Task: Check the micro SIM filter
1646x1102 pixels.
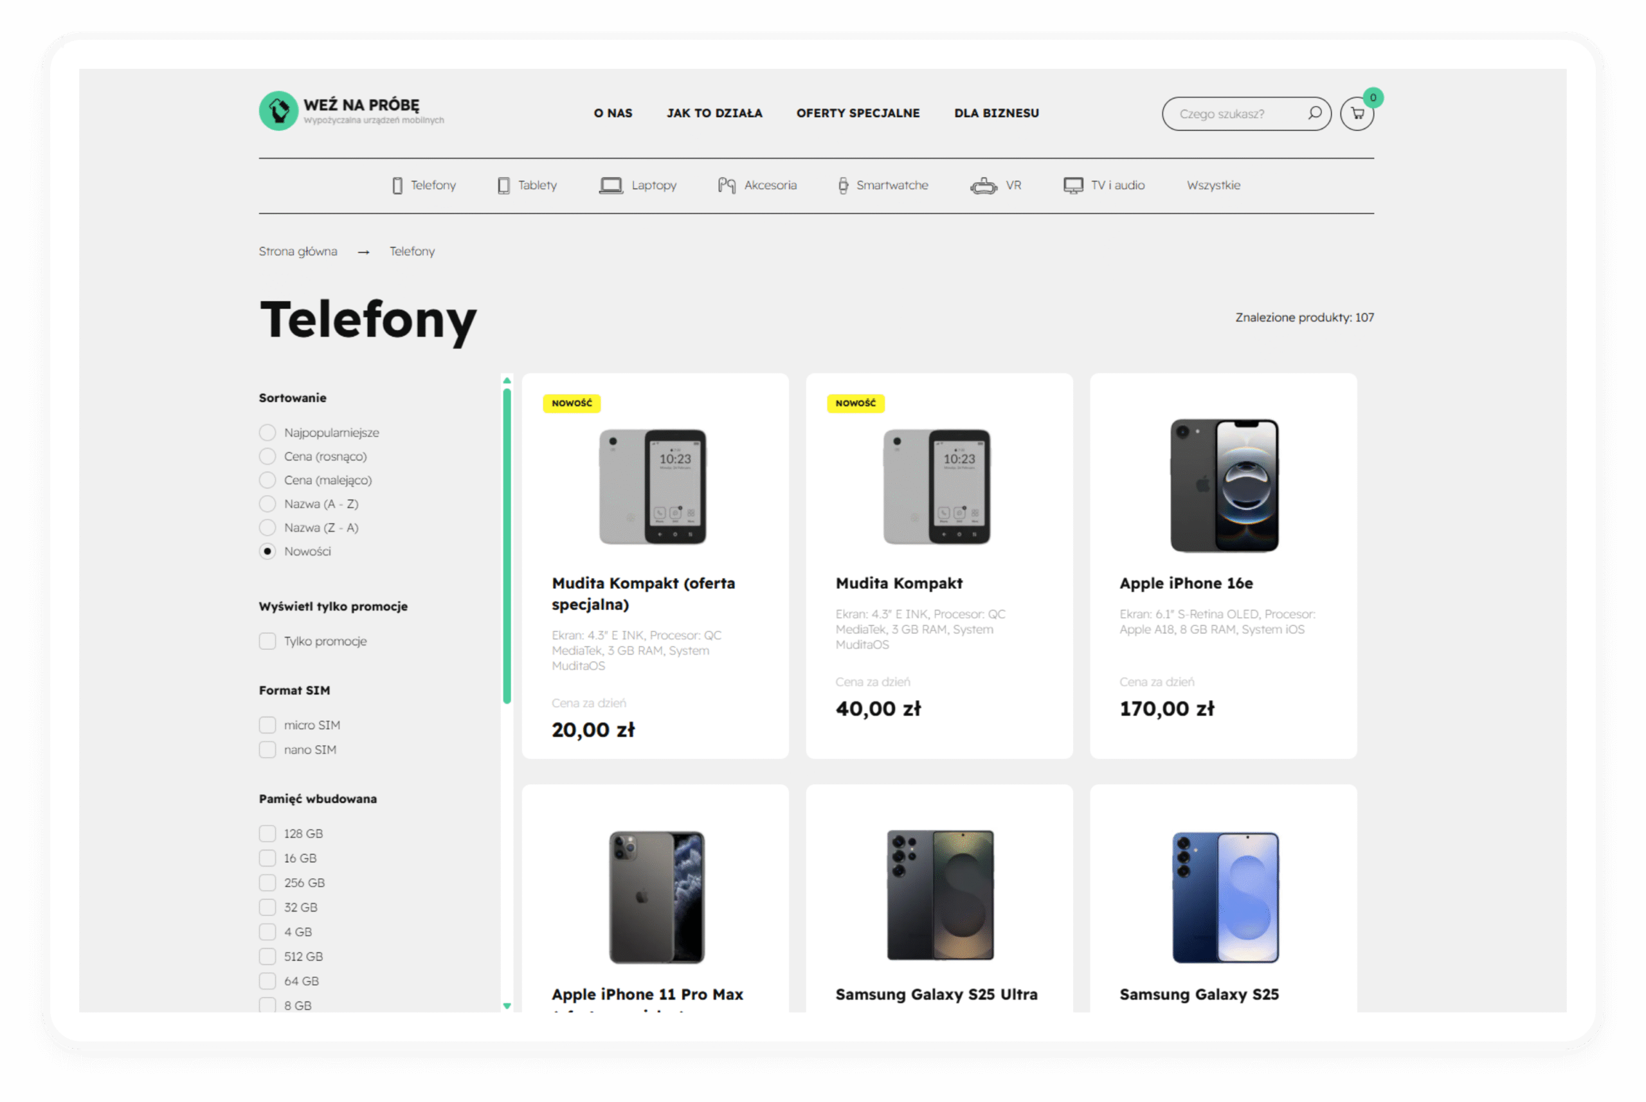Action: coord(267,725)
